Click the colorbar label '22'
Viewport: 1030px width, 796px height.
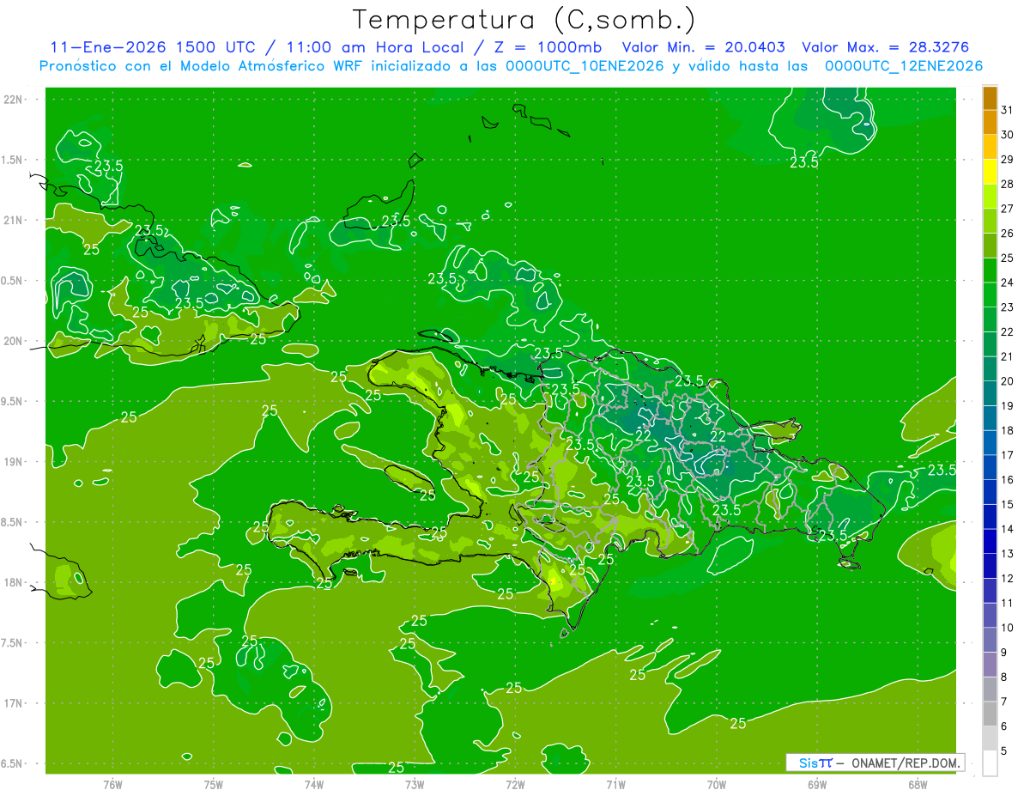(x=1007, y=331)
